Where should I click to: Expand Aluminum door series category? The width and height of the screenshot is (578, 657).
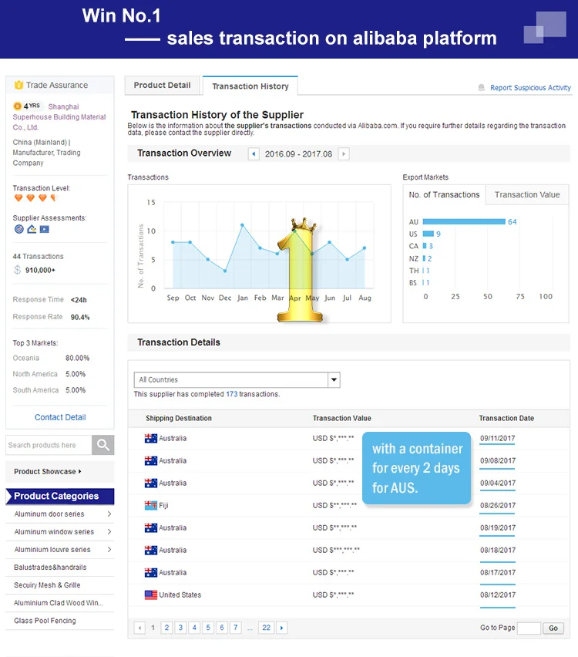[109, 514]
